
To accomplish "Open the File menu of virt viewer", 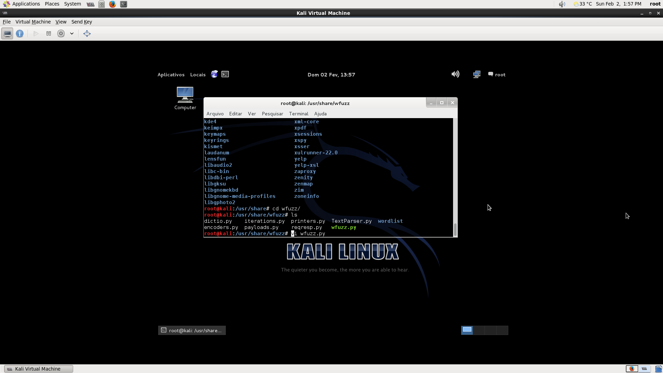I will [x=7, y=22].
